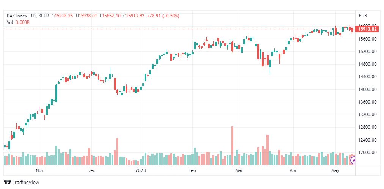Select the Dec label on time axis
The image size is (384, 189).
[x=91, y=171]
